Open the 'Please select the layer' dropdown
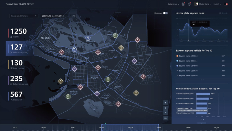This screenshot has height=131, width=232. point(23,16)
